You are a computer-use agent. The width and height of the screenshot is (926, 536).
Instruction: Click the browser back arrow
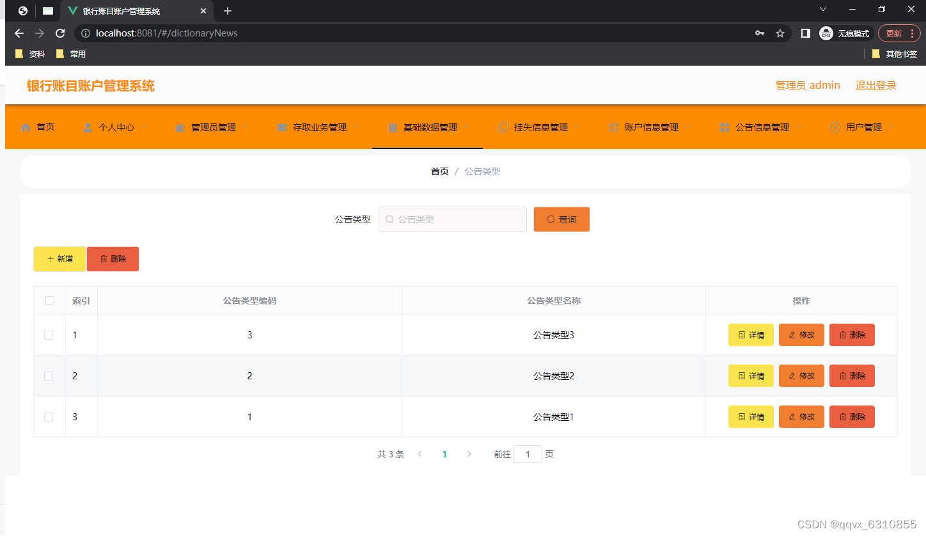[x=19, y=33]
